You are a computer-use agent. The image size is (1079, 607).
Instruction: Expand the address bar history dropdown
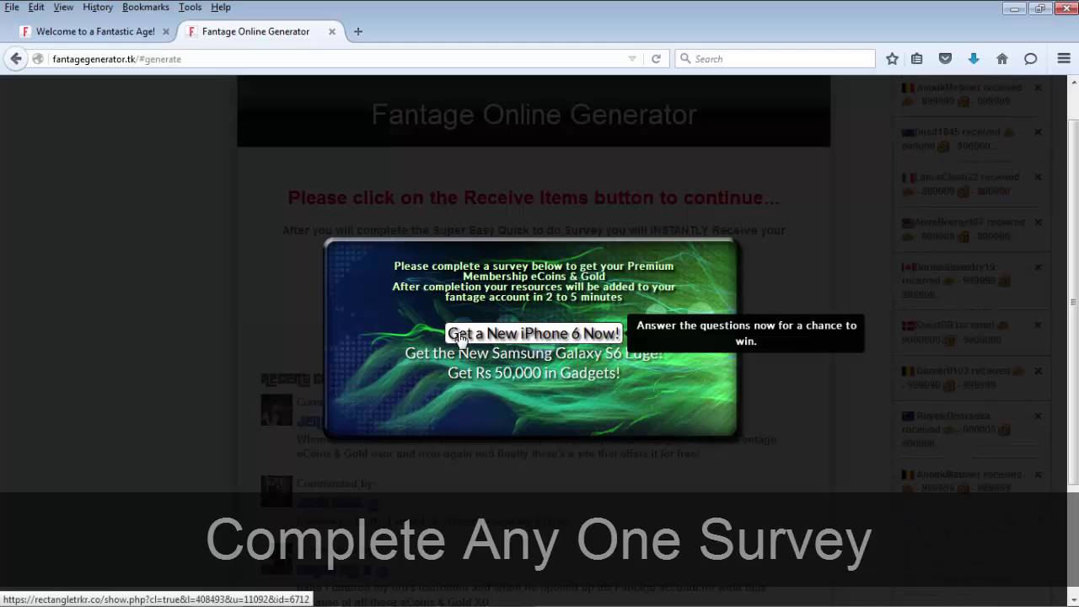(x=632, y=59)
